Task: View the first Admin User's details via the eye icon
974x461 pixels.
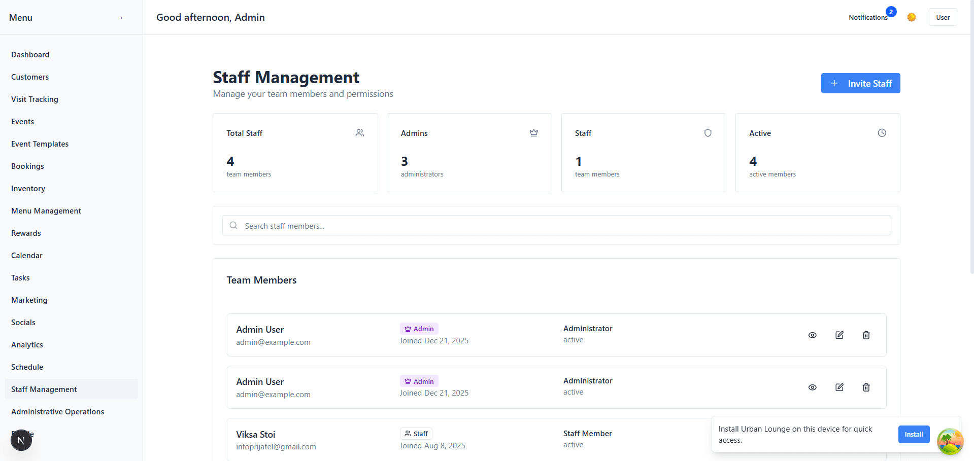Action: pyautogui.click(x=813, y=335)
